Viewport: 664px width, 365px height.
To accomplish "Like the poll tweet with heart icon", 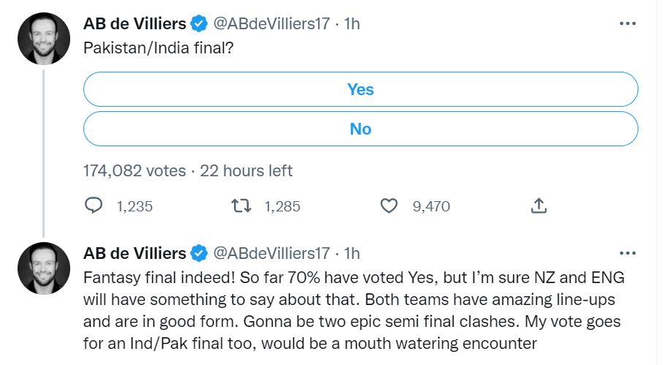I will pyautogui.click(x=389, y=206).
